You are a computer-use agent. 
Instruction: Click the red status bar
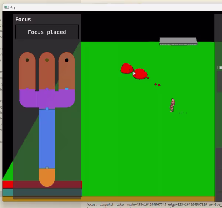tap(42, 184)
